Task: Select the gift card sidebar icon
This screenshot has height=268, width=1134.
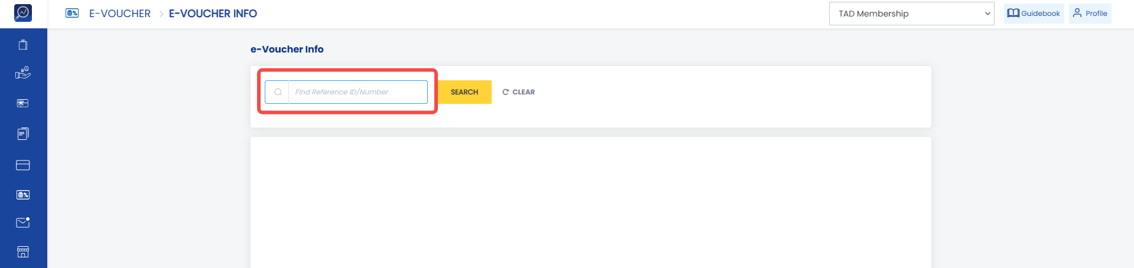Action: pos(23,103)
